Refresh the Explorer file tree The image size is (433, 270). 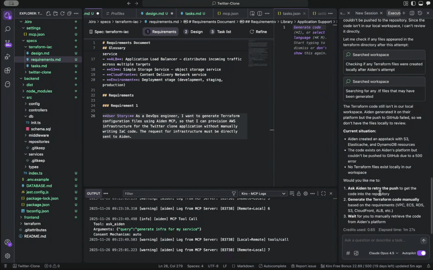(62, 14)
